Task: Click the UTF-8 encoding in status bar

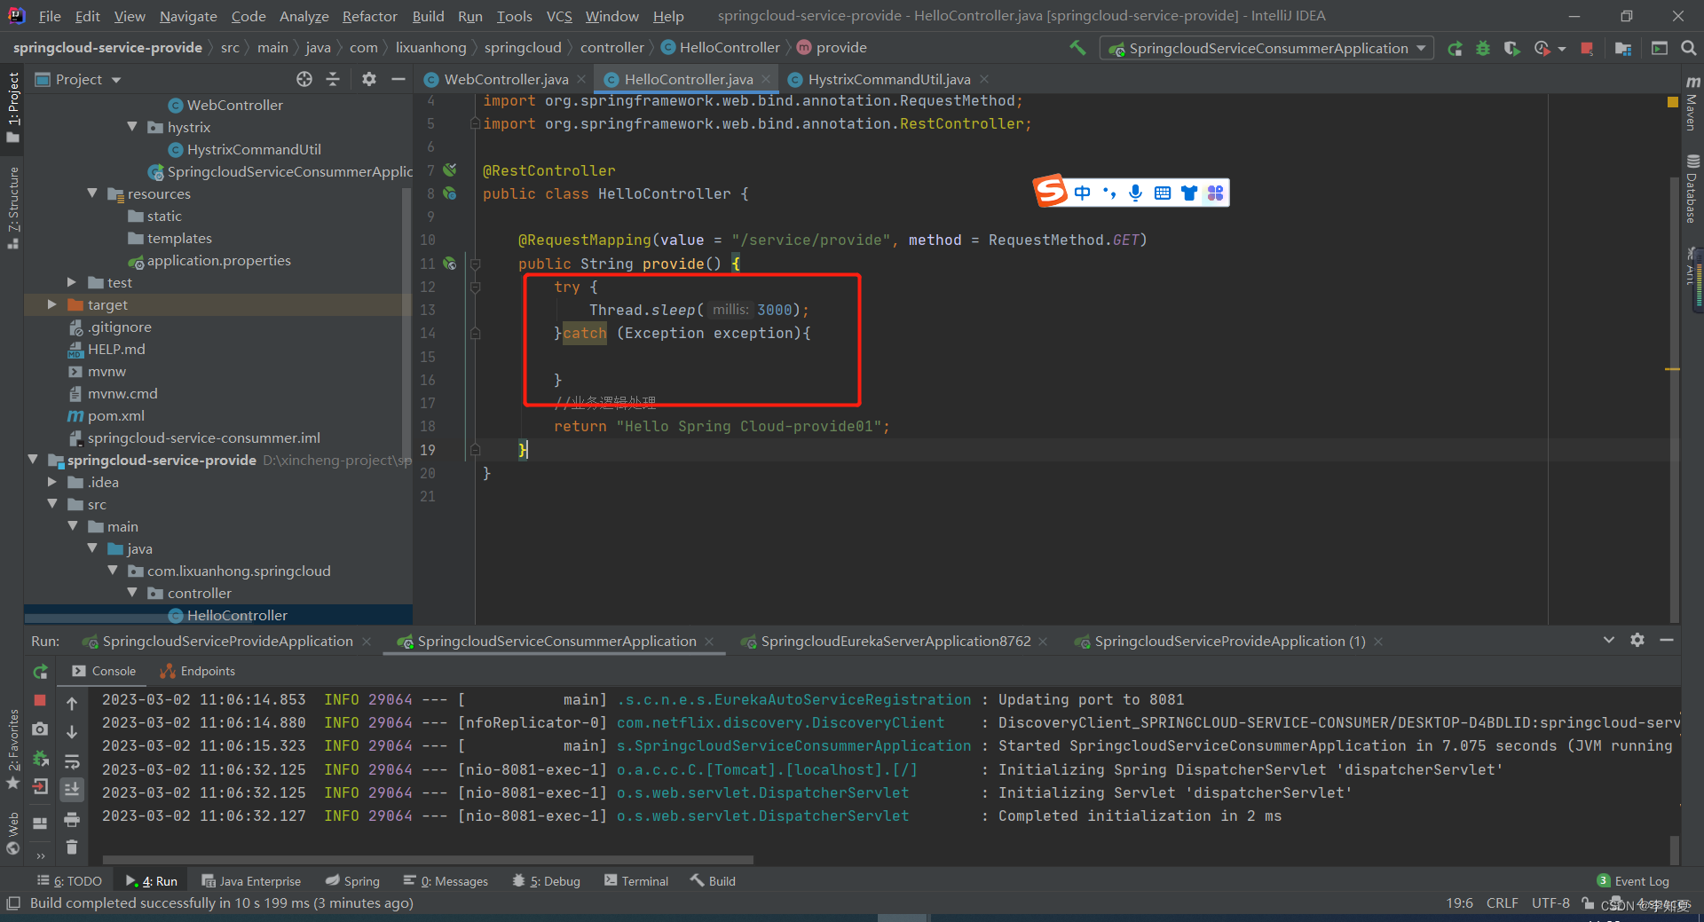Action: [1550, 902]
